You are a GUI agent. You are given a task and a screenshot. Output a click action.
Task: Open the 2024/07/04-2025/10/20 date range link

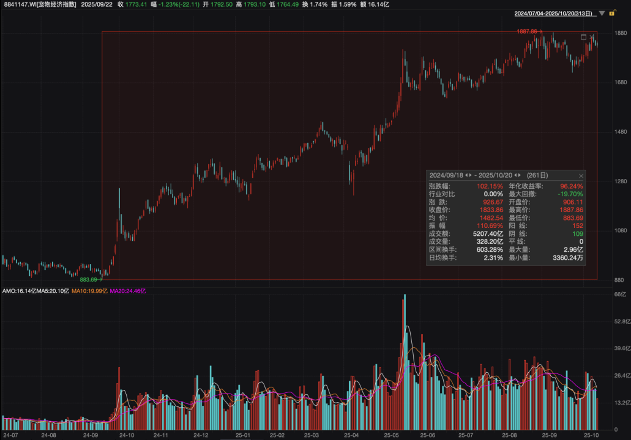pyautogui.click(x=555, y=13)
